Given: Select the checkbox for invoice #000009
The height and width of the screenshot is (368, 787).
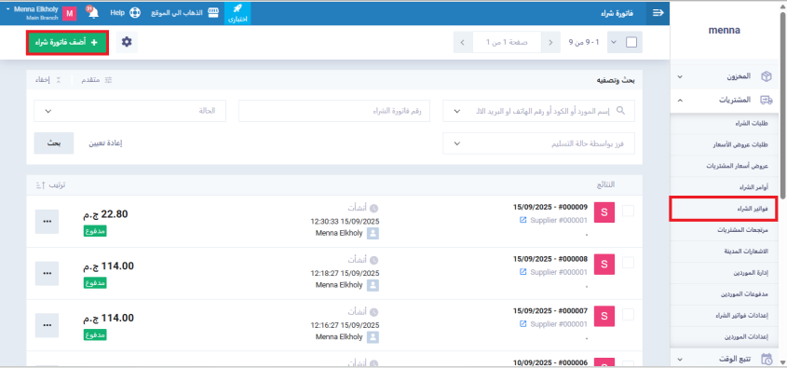Looking at the screenshot, I should point(628,211).
